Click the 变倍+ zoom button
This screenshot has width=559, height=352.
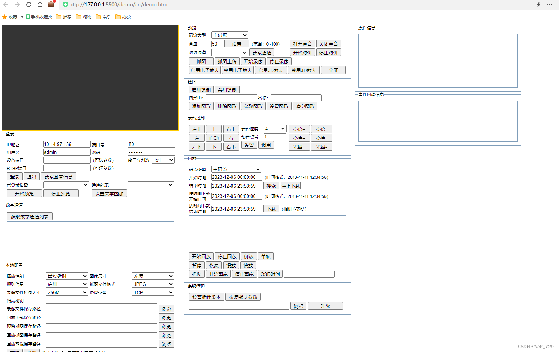(x=299, y=129)
